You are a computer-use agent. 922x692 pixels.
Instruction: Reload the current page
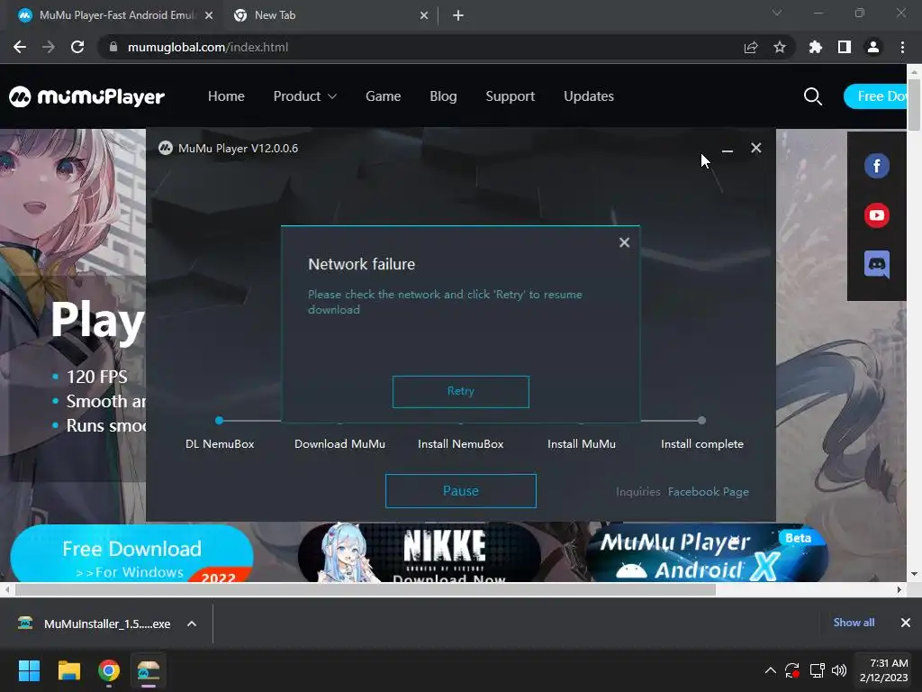click(77, 47)
